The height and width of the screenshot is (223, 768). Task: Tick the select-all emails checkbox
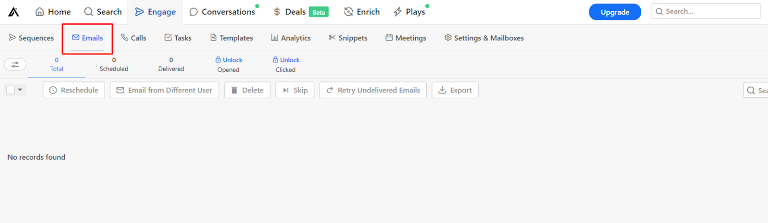(x=11, y=90)
